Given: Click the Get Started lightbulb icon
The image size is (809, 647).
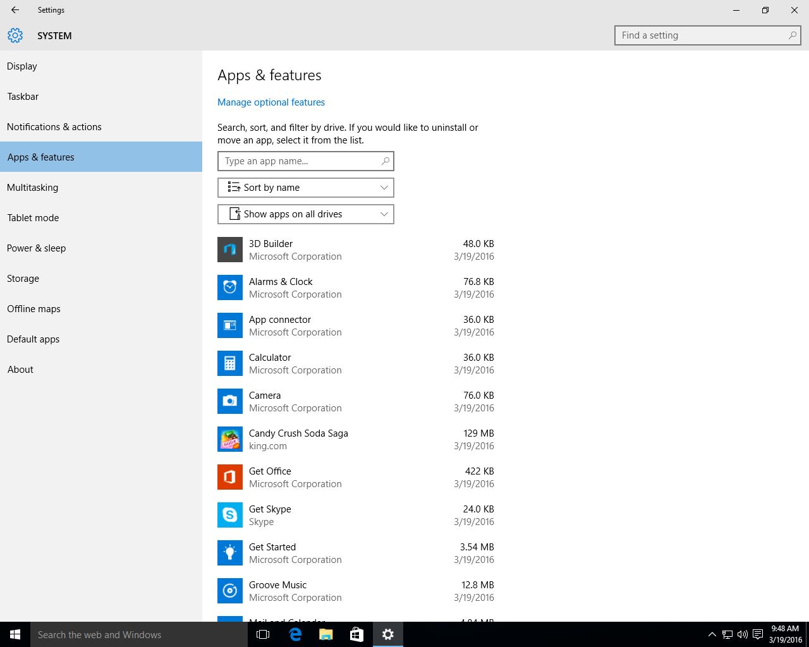Looking at the screenshot, I should [230, 553].
